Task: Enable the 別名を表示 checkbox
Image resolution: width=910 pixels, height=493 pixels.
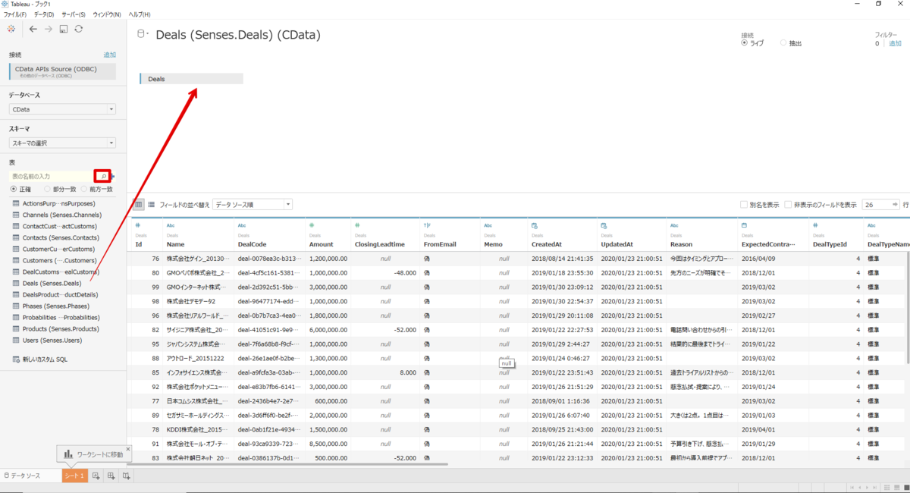Action: coord(744,205)
